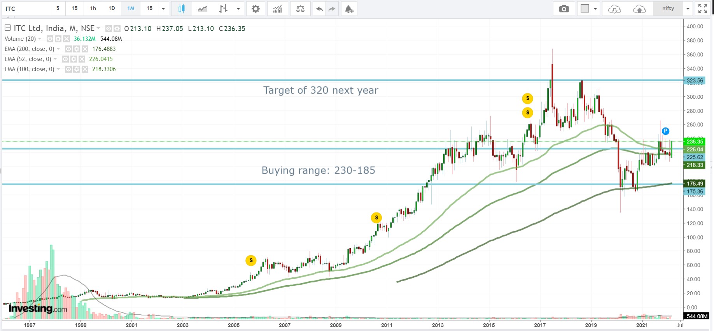Select 'Target of 320 next year' annotation

tap(321, 90)
